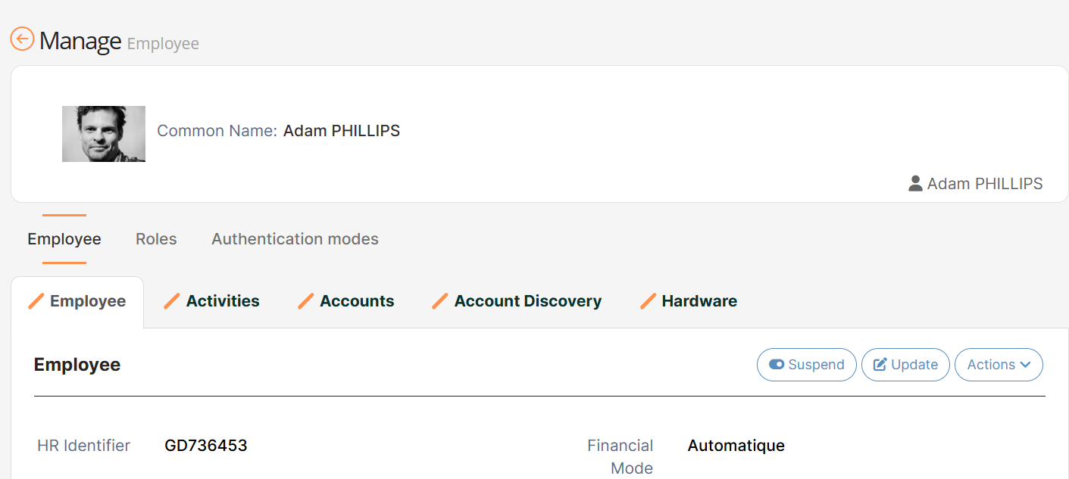The width and height of the screenshot is (1069, 479).
Task: Open the Account Discovery sub-tab
Action: 517,301
